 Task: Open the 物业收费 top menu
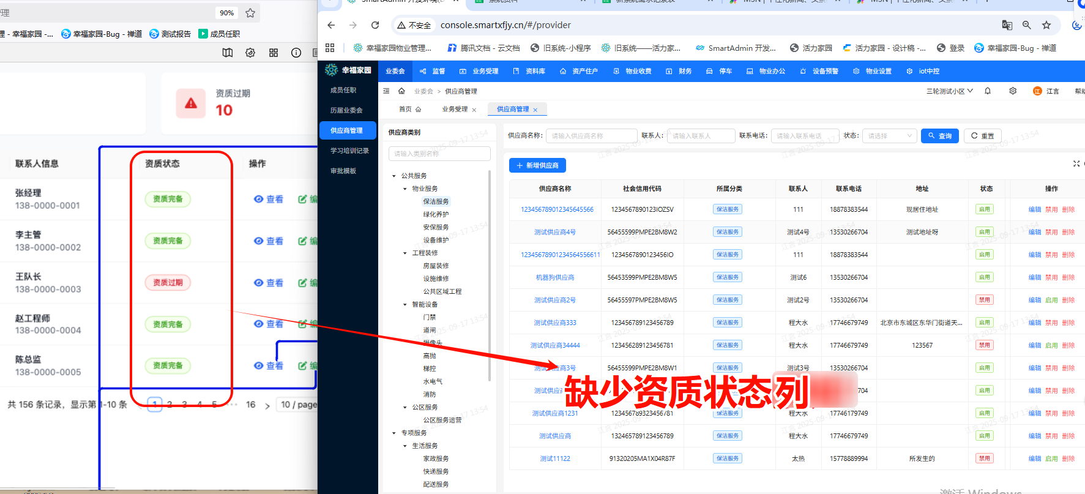click(632, 71)
